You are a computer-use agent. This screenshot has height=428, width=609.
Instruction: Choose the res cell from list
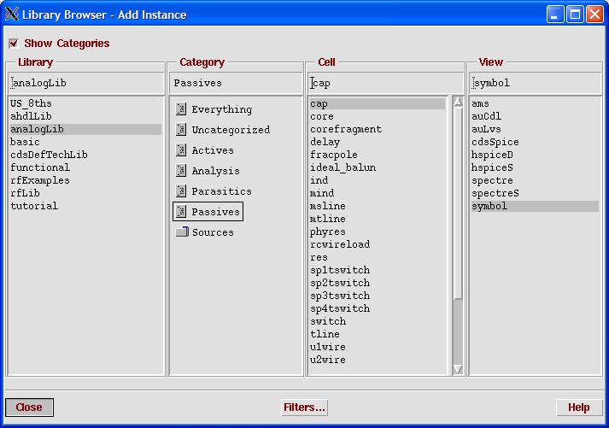coord(319,257)
